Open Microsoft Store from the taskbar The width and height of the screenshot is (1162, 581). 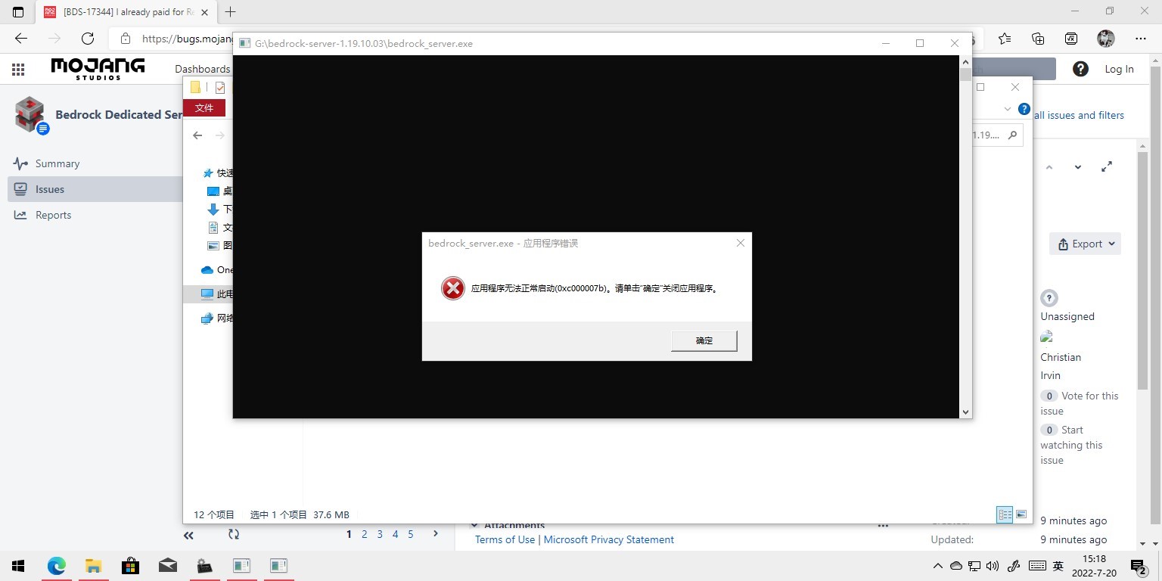point(130,566)
